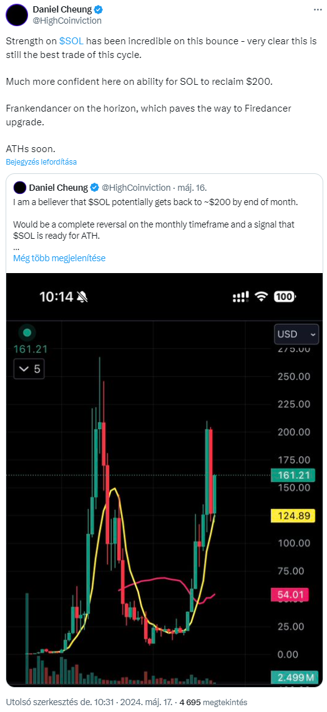Click the battery 100 indicator in the chart image

point(285,297)
